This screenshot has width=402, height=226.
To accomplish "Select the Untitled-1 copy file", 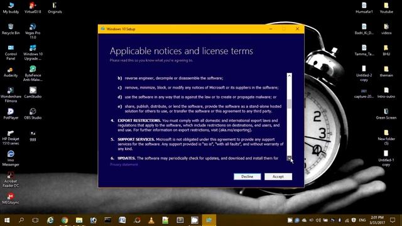I will click(386, 158).
